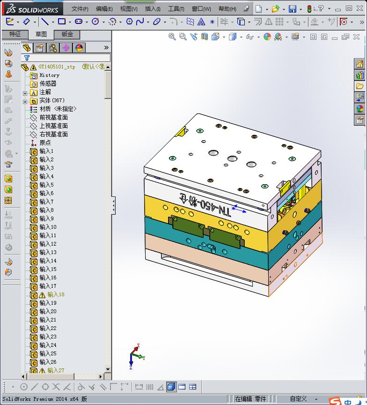Activate the Section View icon
This screenshot has width=367, height=405.
[x=205, y=37]
